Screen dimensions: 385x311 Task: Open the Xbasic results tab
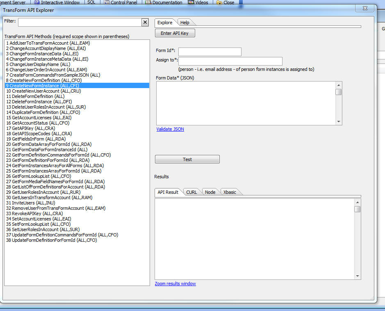click(x=230, y=192)
